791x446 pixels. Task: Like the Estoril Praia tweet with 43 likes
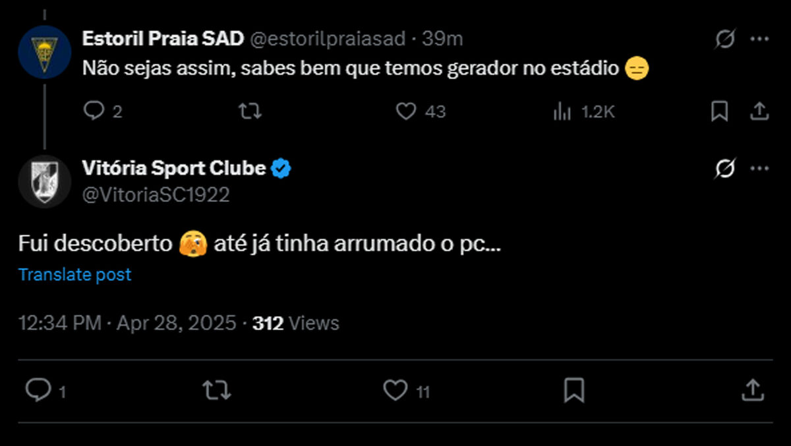click(x=405, y=111)
